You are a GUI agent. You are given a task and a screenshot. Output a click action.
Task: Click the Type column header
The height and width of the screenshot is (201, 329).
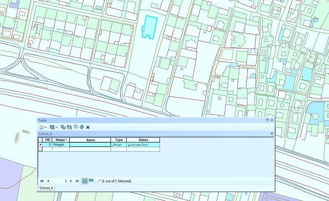[119, 140]
